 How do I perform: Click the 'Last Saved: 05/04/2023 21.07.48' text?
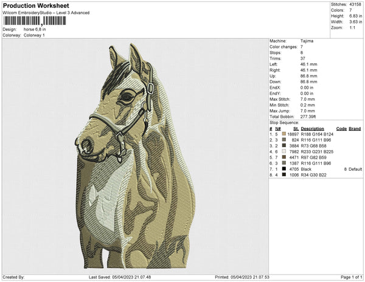coord(120,277)
